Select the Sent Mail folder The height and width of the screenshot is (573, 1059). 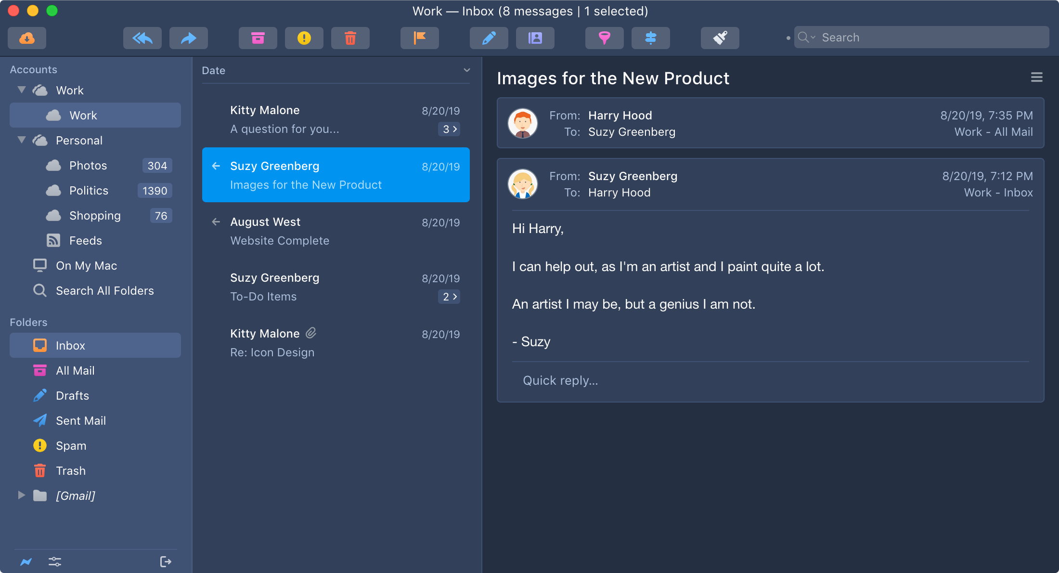point(80,421)
